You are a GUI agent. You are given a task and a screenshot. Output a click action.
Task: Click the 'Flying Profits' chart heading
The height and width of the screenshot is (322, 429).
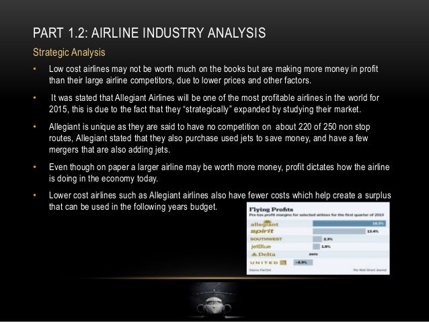(x=271, y=210)
